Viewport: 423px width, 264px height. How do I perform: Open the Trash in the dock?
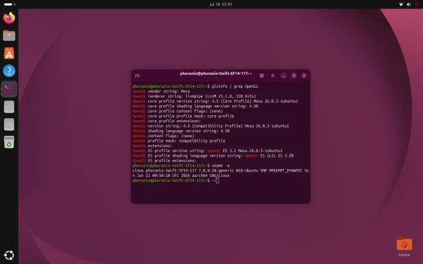tap(9, 142)
